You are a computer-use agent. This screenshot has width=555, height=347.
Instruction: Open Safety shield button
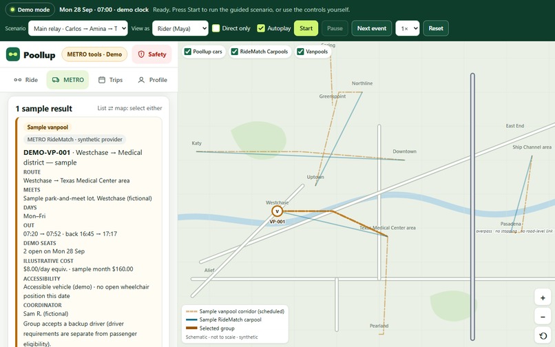pos(152,54)
